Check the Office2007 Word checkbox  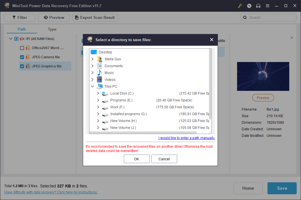[x=22, y=48]
